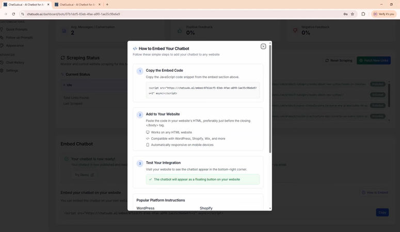
Task: Switch to the first ChatSudo.ai browser tab
Action: (x=25, y=5)
